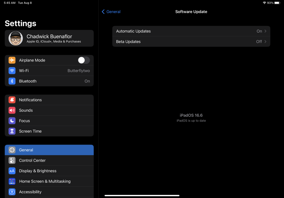Open Focus settings
284x198 pixels.
(x=49, y=121)
